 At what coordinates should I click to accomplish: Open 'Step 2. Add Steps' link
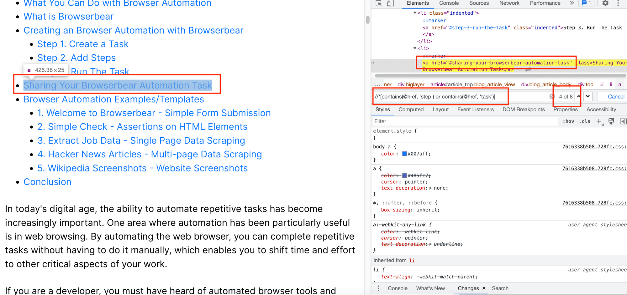(76, 58)
